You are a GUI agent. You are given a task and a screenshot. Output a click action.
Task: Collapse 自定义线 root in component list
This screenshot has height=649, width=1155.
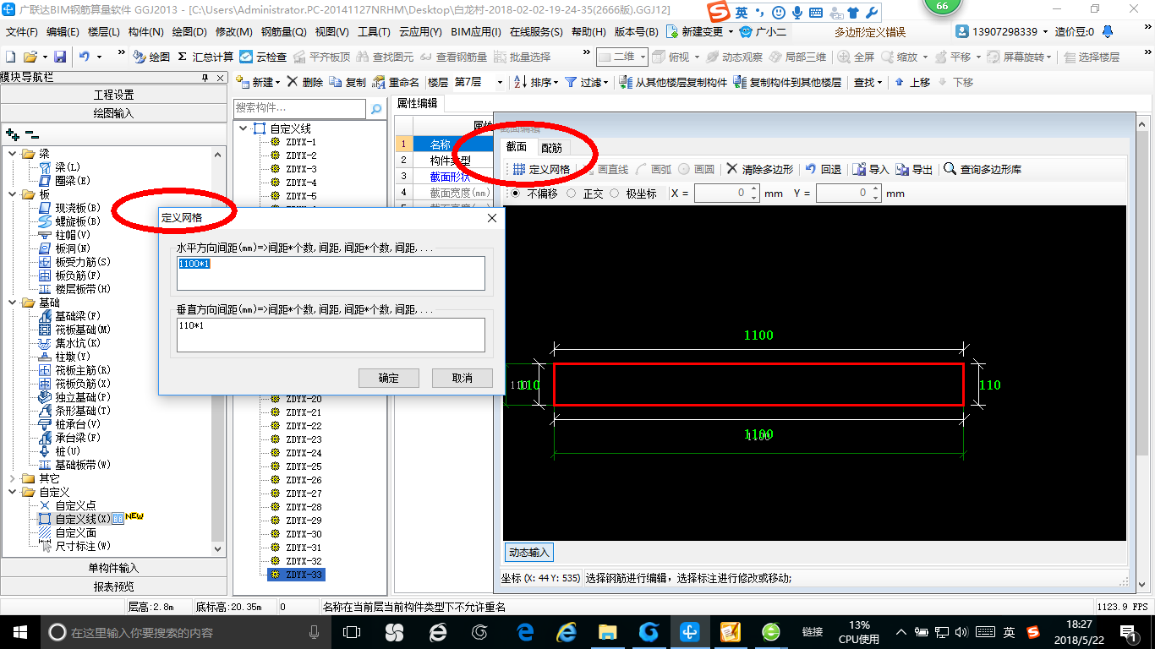click(244, 128)
